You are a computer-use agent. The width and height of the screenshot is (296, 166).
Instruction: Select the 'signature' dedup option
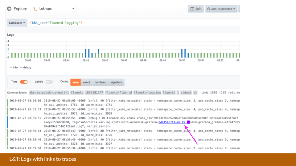pos(116,82)
